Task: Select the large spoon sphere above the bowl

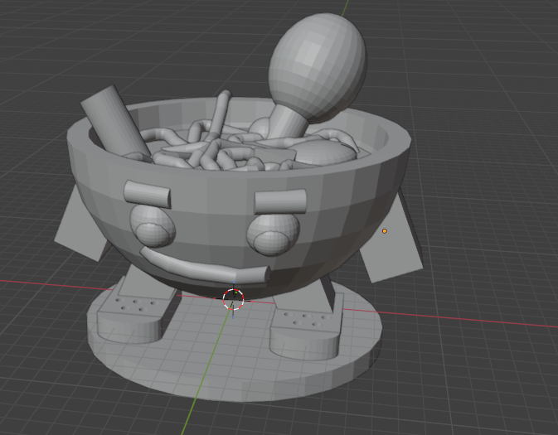Action: [x=318, y=67]
